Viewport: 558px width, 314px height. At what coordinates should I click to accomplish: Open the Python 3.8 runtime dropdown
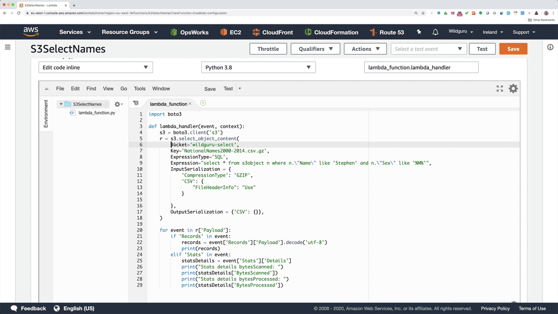click(258, 68)
